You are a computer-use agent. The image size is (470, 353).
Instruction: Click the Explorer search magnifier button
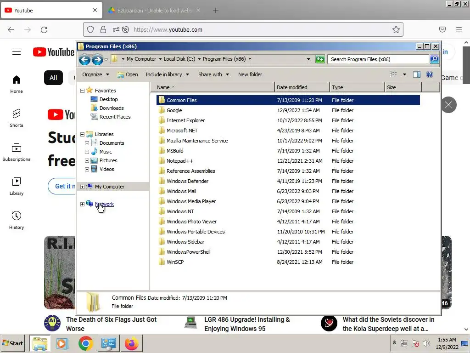[x=434, y=59]
